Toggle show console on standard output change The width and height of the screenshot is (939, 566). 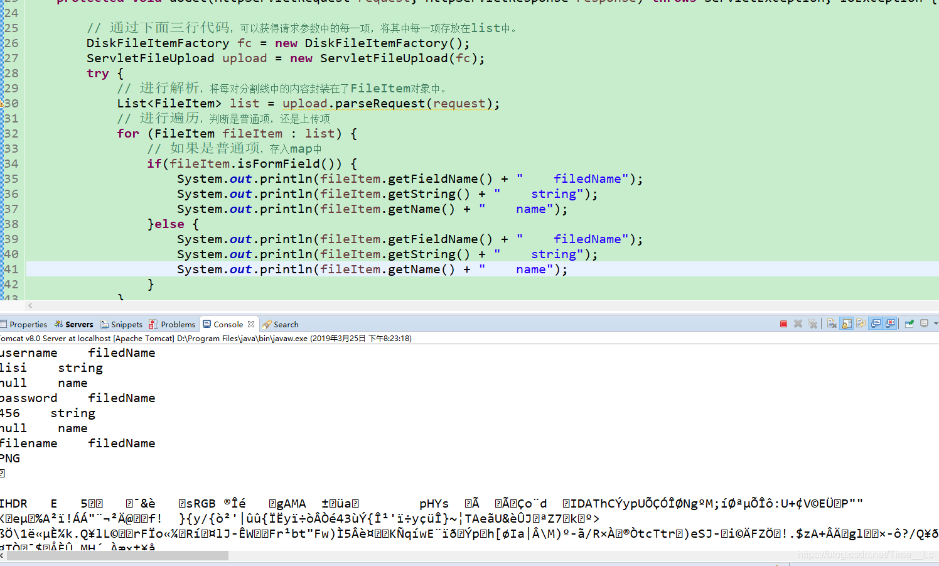coord(876,324)
